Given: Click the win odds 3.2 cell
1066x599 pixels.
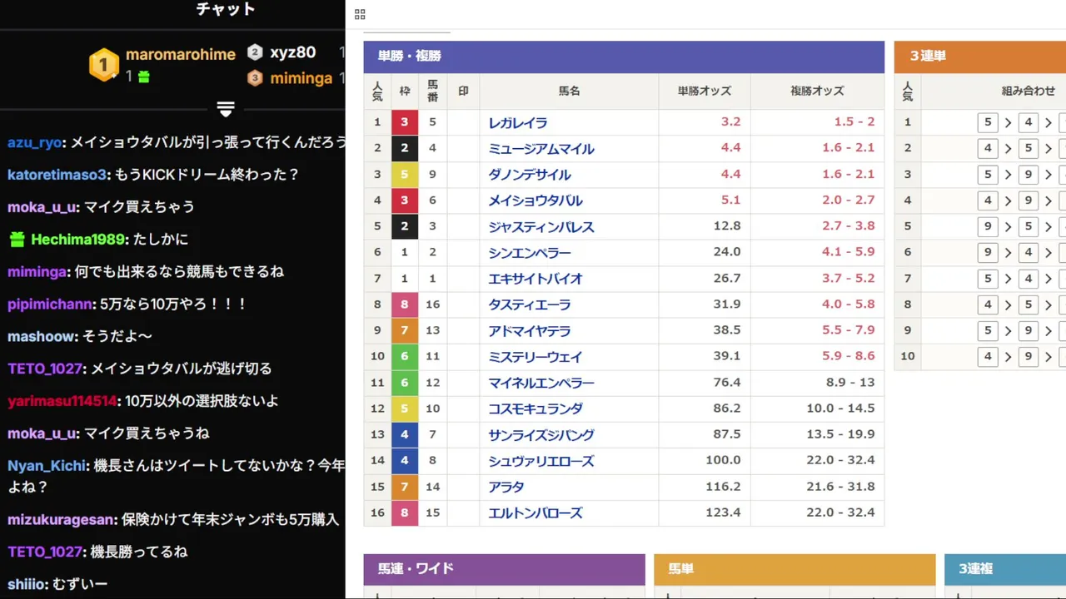Looking at the screenshot, I should 704,122.
